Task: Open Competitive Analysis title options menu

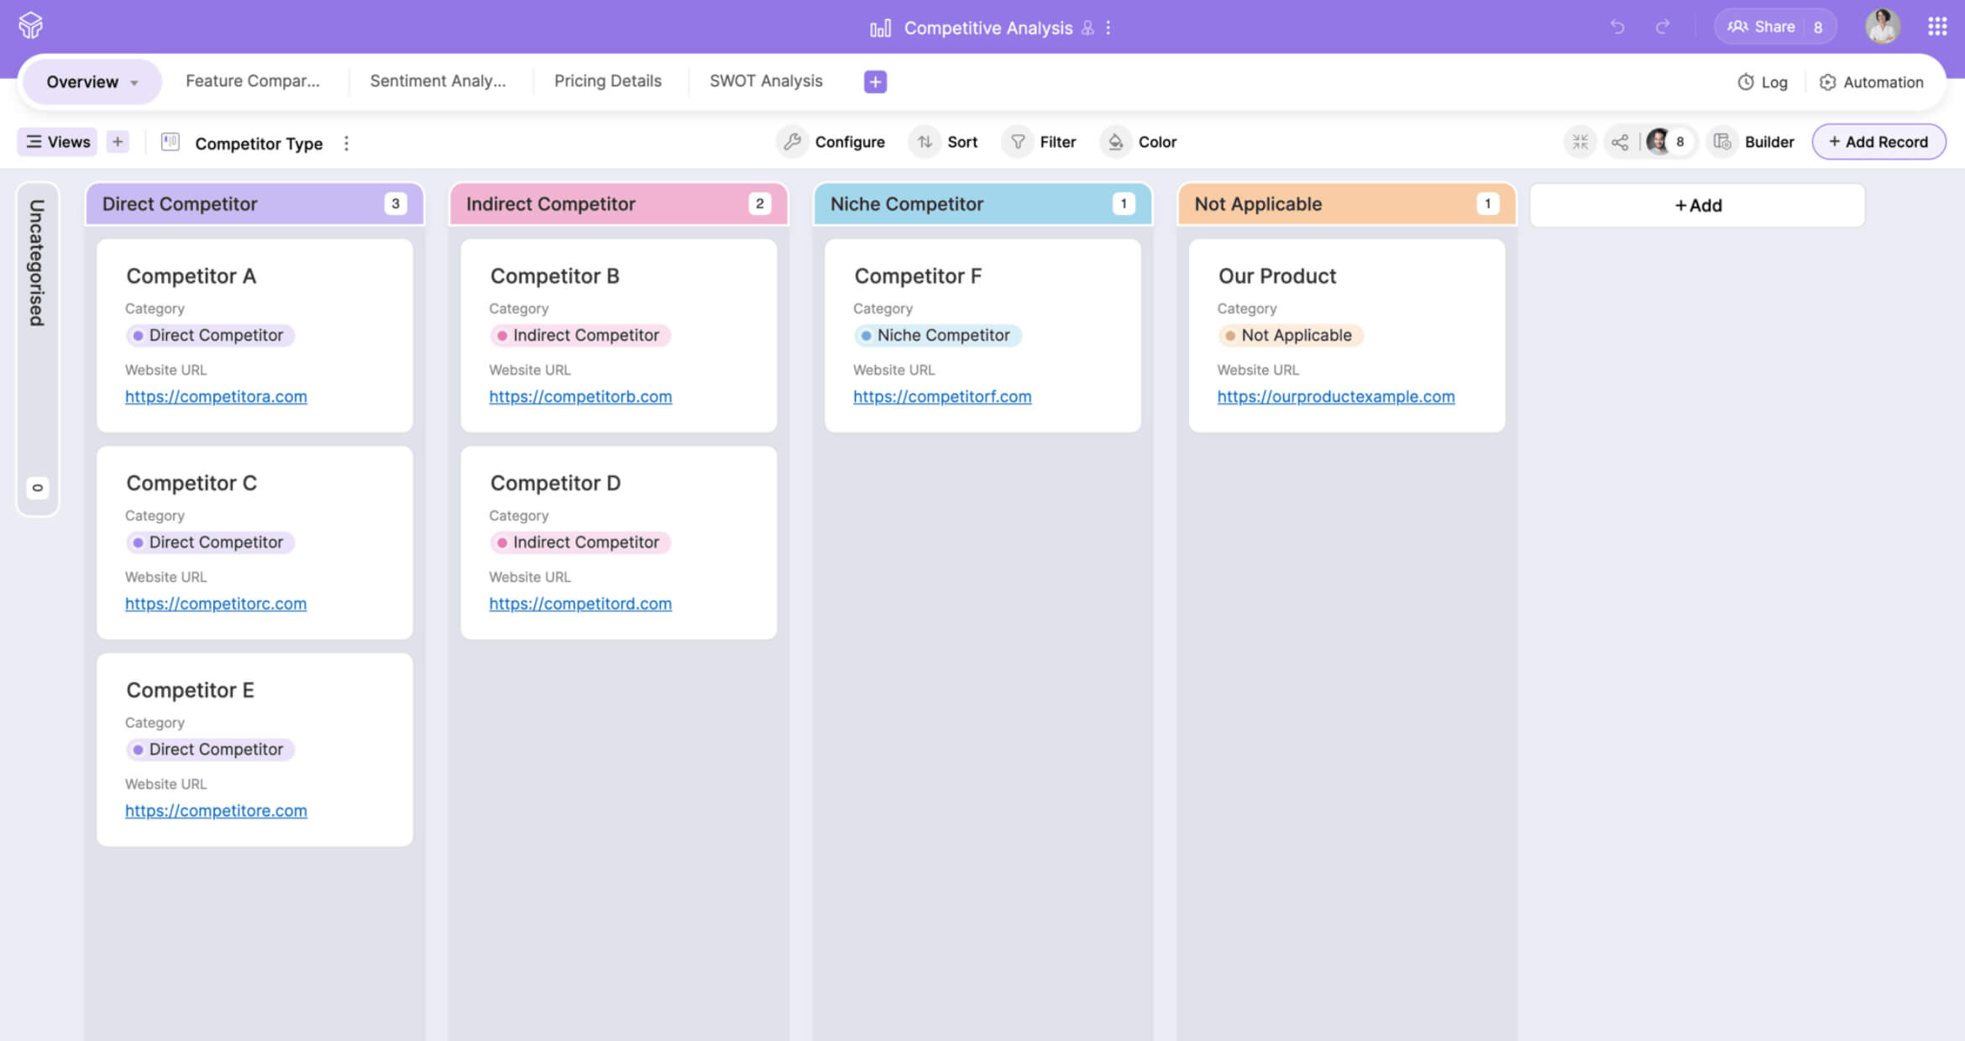Action: pos(1108,28)
